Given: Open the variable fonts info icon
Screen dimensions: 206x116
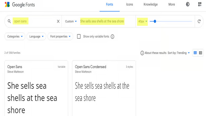Looking at the screenshot, I should point(112,37).
